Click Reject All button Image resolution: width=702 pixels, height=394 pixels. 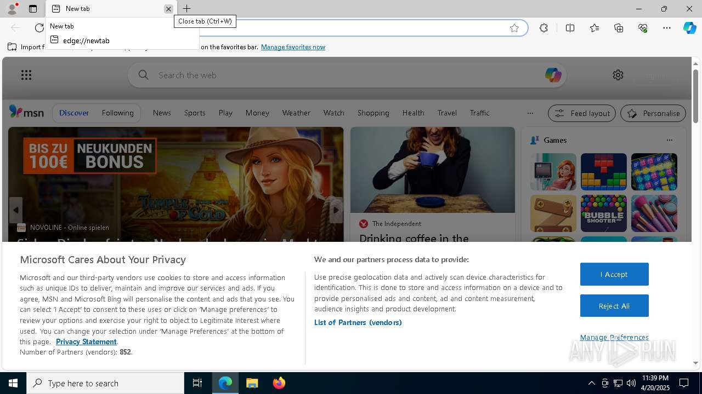pyautogui.click(x=614, y=306)
